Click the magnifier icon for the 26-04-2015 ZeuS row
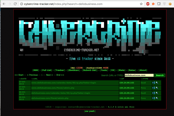 157,93
